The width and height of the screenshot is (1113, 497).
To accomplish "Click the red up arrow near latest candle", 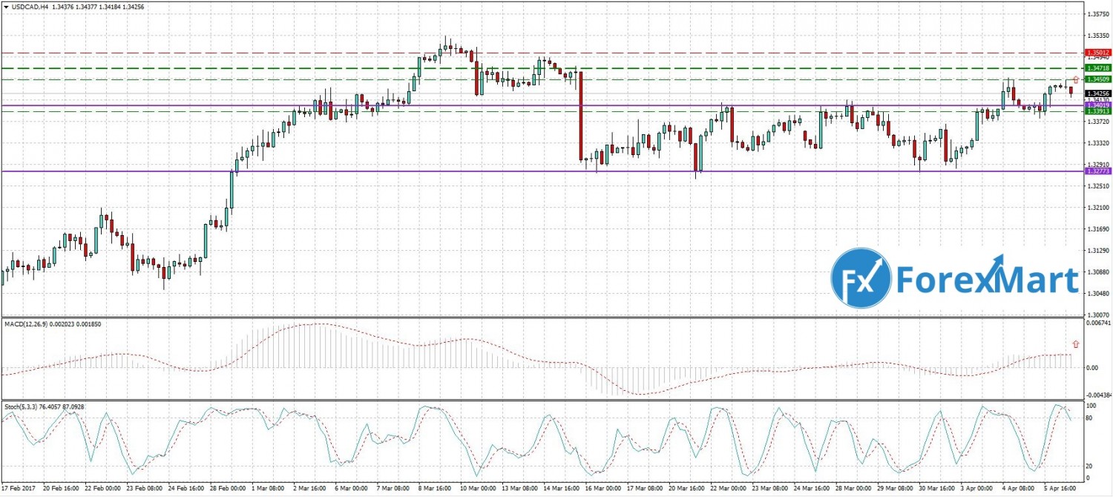I will coord(1076,79).
